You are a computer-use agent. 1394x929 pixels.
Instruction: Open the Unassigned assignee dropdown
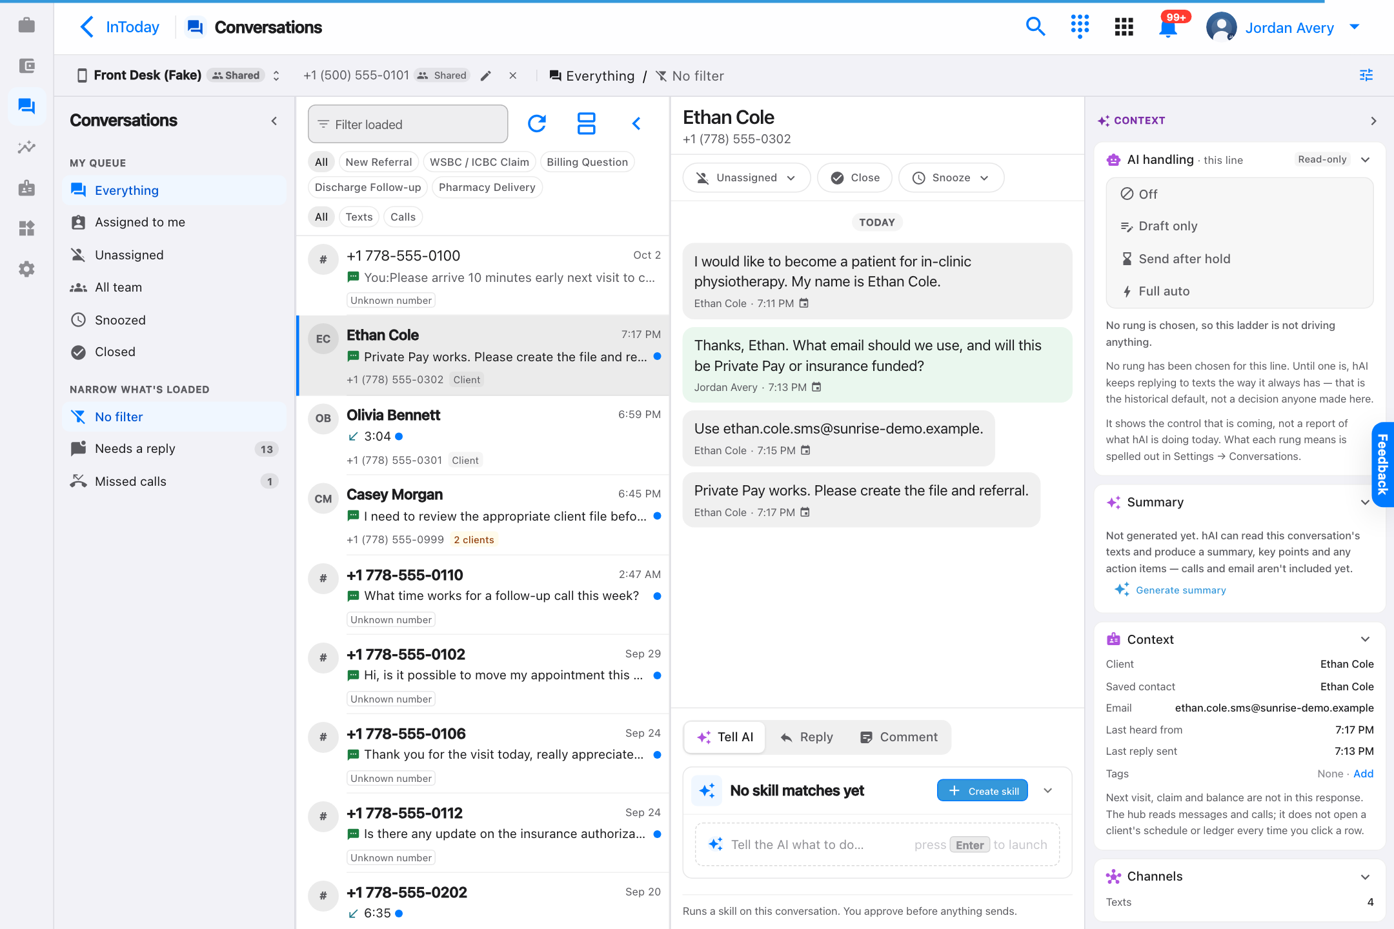(746, 177)
